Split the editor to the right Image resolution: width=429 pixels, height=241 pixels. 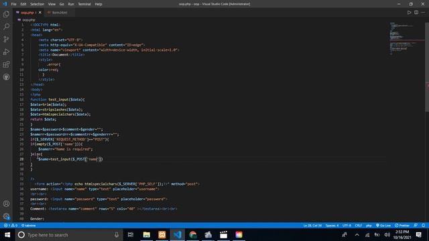click(416, 12)
